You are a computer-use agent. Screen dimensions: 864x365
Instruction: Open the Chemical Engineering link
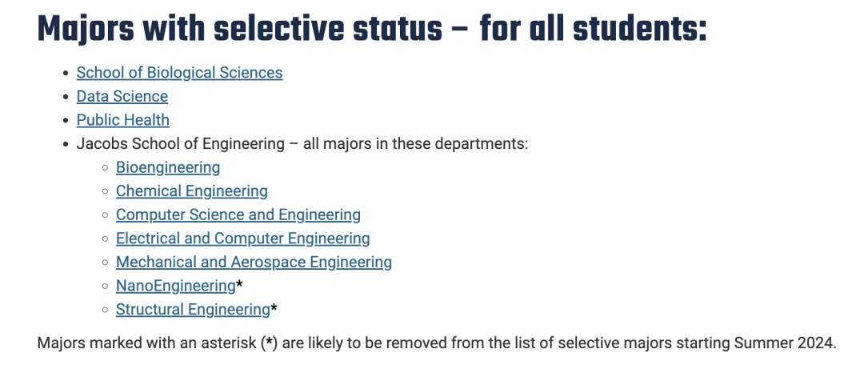(x=191, y=191)
